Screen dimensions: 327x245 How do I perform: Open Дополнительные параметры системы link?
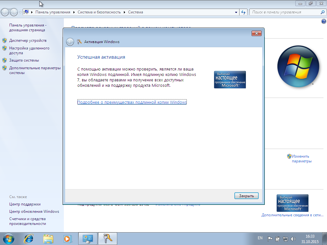click(x=35, y=70)
